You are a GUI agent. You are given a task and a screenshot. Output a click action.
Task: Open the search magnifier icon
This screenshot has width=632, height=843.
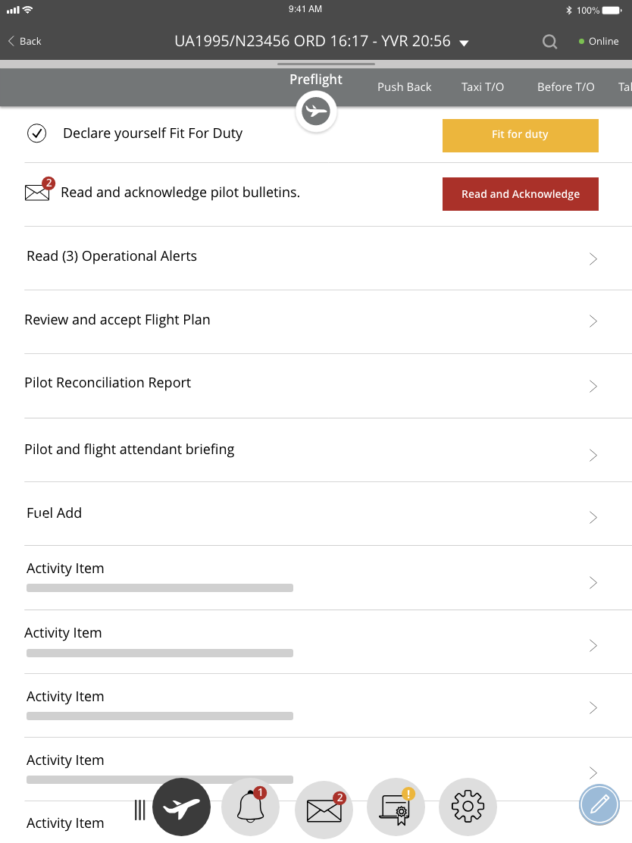550,42
